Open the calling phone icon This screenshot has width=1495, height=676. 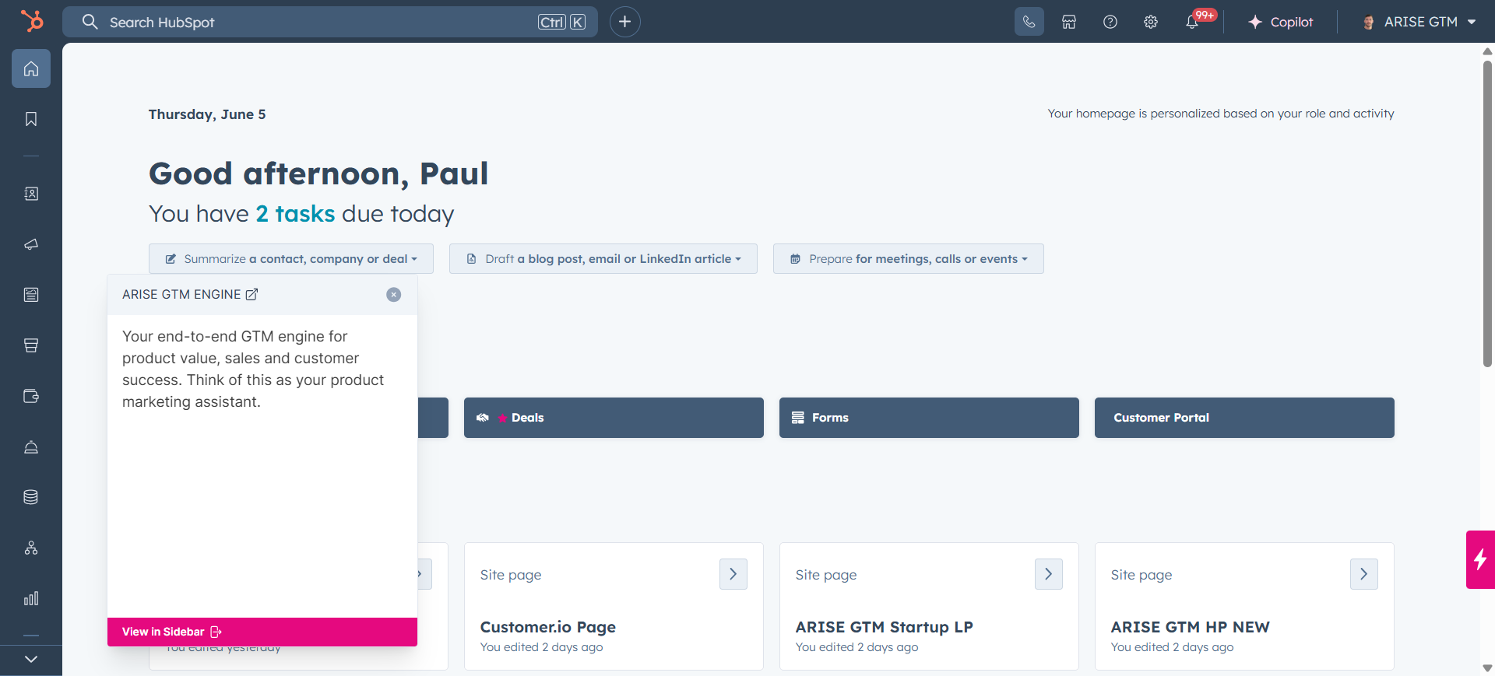point(1029,22)
